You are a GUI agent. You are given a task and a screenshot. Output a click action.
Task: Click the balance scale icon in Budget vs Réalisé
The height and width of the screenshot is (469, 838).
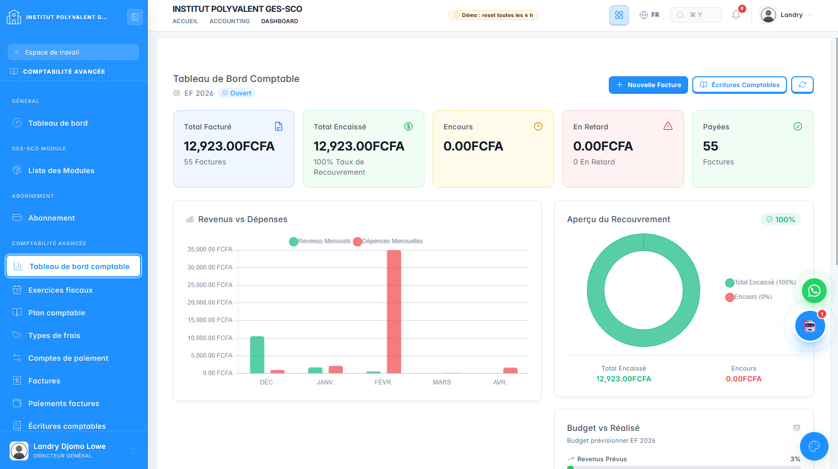[x=797, y=428]
